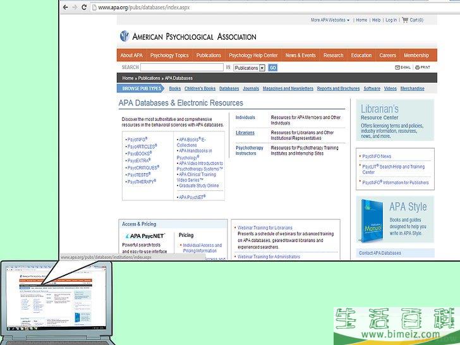460x345 pixels.
Task: Click the Help link
Action: pyautogui.click(x=377, y=20)
